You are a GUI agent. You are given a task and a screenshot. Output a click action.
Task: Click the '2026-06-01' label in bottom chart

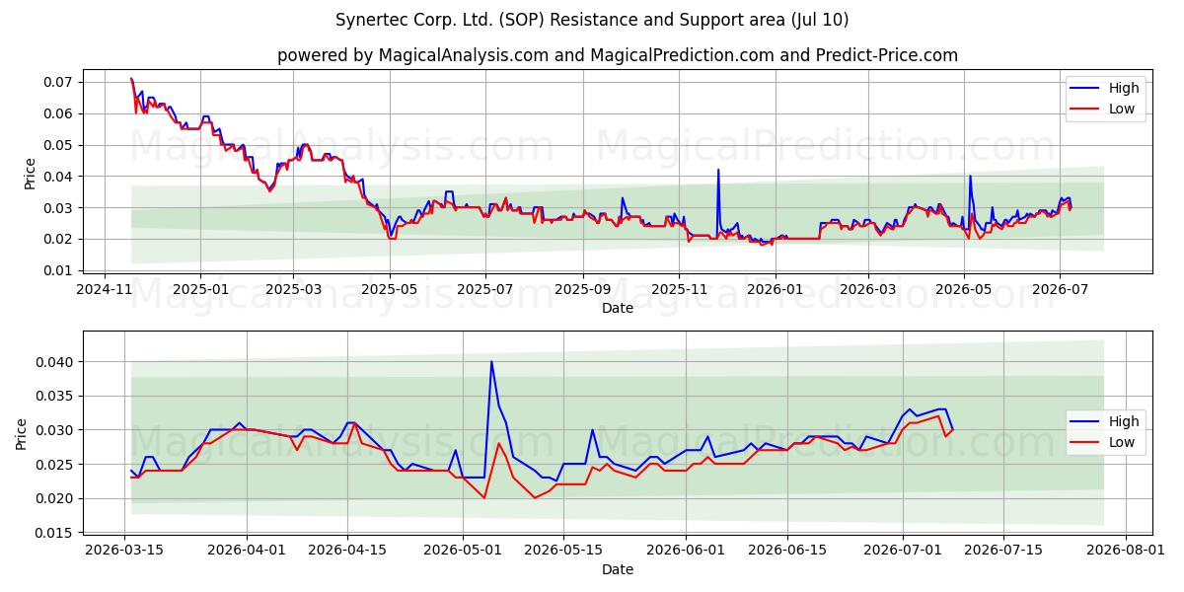click(x=686, y=552)
